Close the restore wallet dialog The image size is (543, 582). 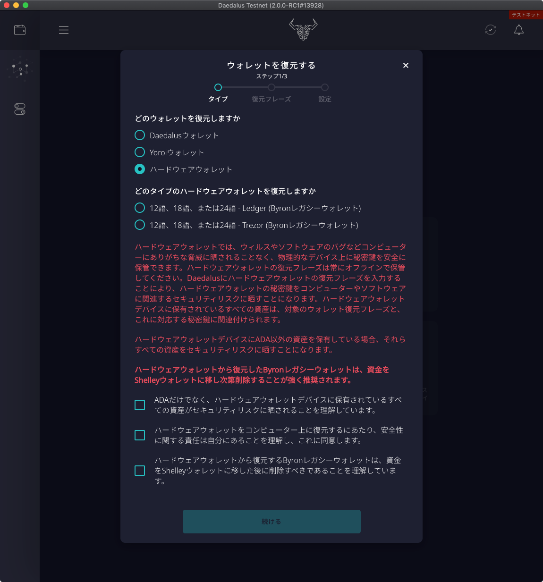(x=406, y=66)
